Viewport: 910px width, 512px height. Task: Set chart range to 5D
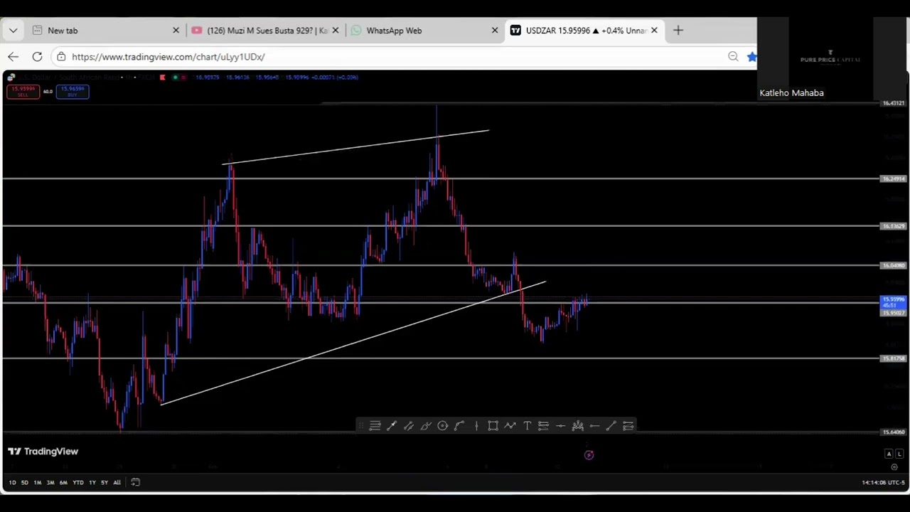[24, 483]
